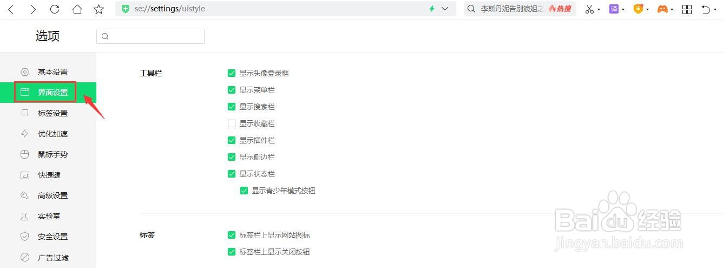Open the four-square extensions grid

click(687, 9)
